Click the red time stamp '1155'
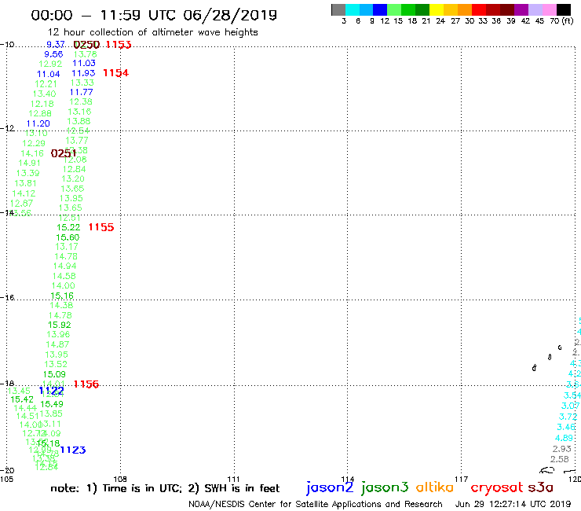 [x=101, y=227]
